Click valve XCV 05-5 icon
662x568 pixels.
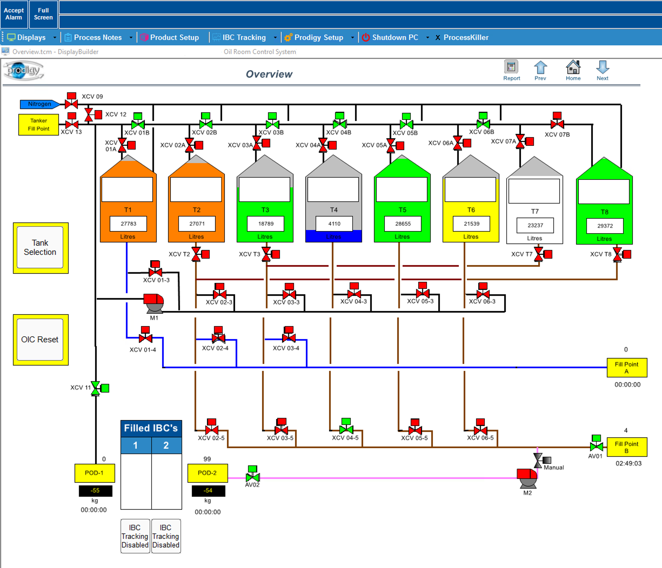coord(415,427)
